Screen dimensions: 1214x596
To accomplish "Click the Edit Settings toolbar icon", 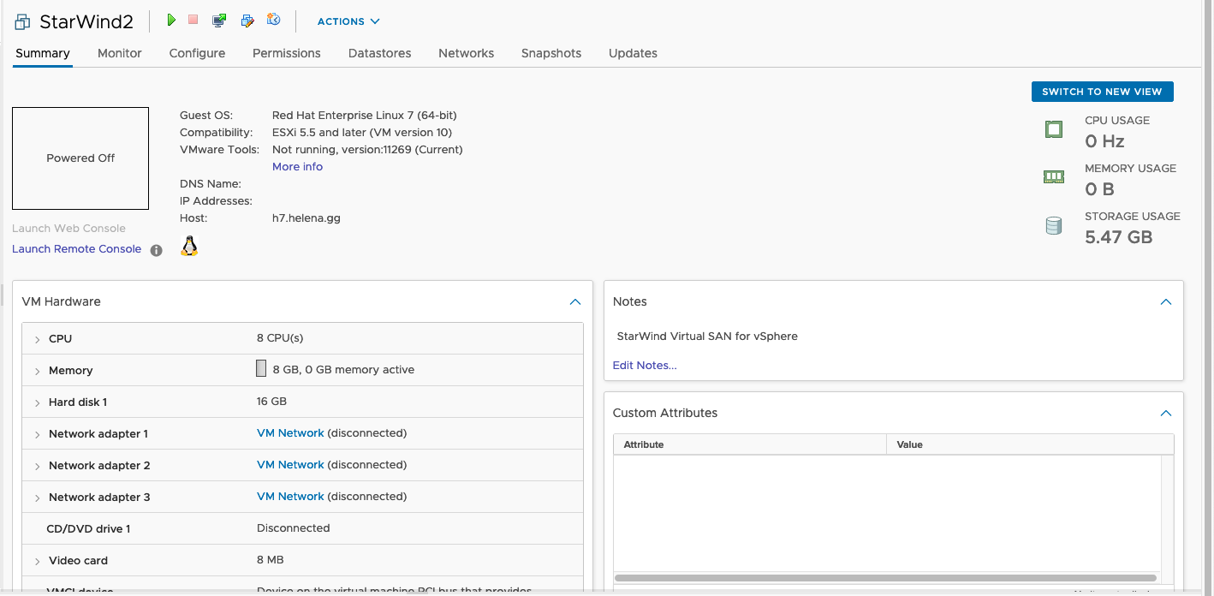I will click(247, 21).
